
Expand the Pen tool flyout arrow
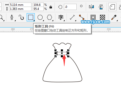click(15, 21)
